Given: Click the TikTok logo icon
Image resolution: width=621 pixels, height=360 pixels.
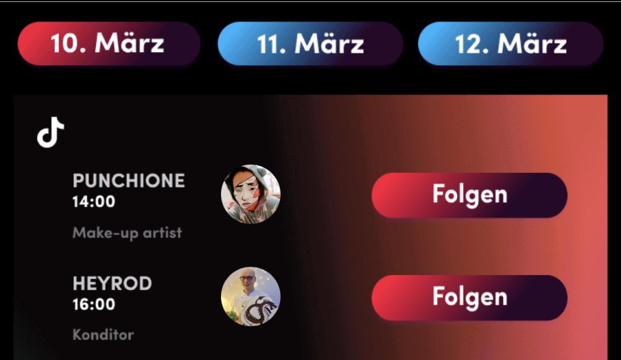Looking at the screenshot, I should click(x=50, y=133).
